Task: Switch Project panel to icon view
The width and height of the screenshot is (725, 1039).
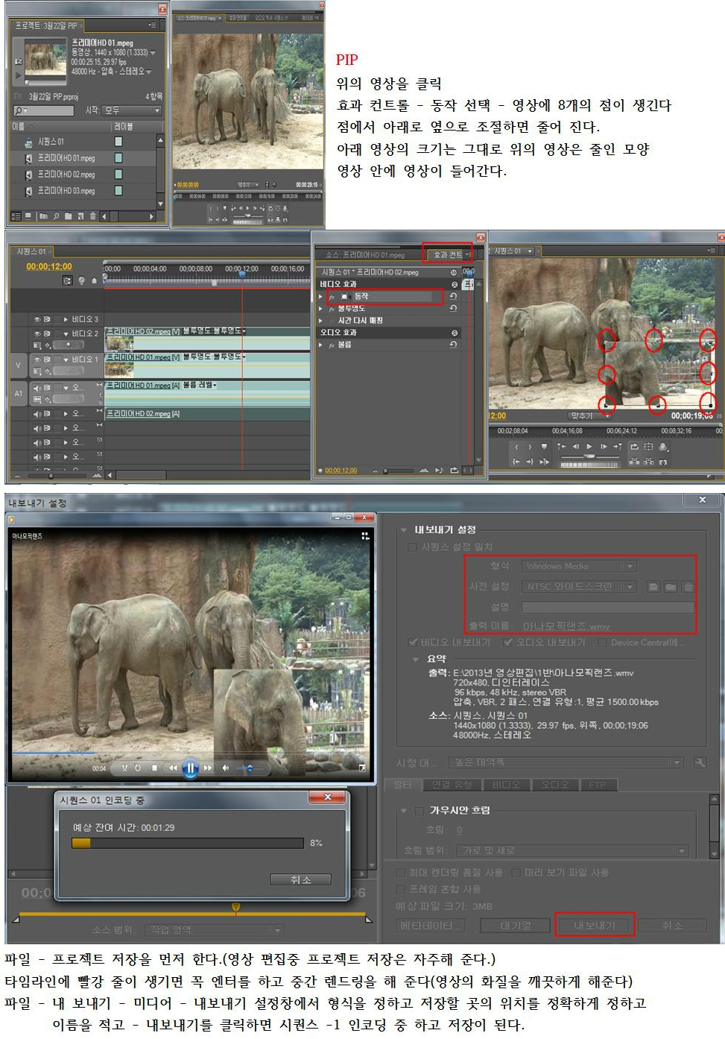Action: tap(28, 216)
